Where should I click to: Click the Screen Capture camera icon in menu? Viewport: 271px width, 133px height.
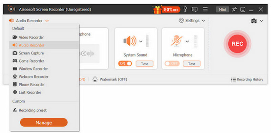15,53
